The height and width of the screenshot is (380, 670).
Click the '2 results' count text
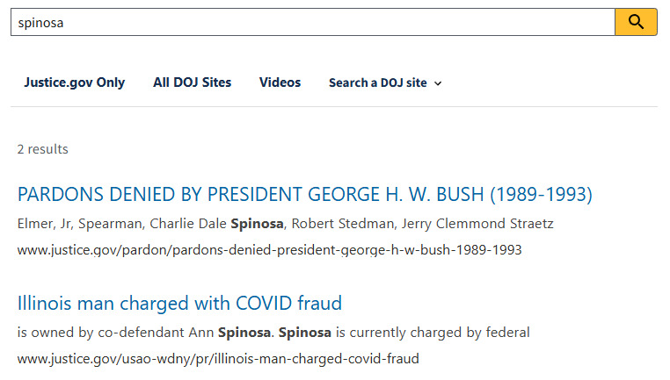click(42, 149)
